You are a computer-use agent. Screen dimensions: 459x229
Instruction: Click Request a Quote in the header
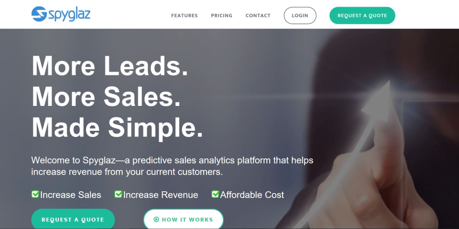(x=362, y=15)
